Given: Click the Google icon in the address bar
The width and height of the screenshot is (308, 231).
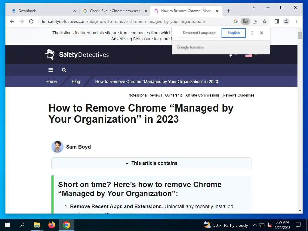Looking at the screenshot, I should point(236,21).
